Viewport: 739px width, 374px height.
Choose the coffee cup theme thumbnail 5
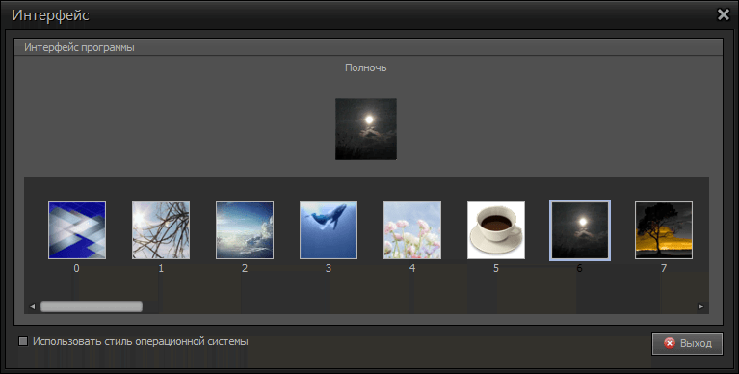[496, 230]
